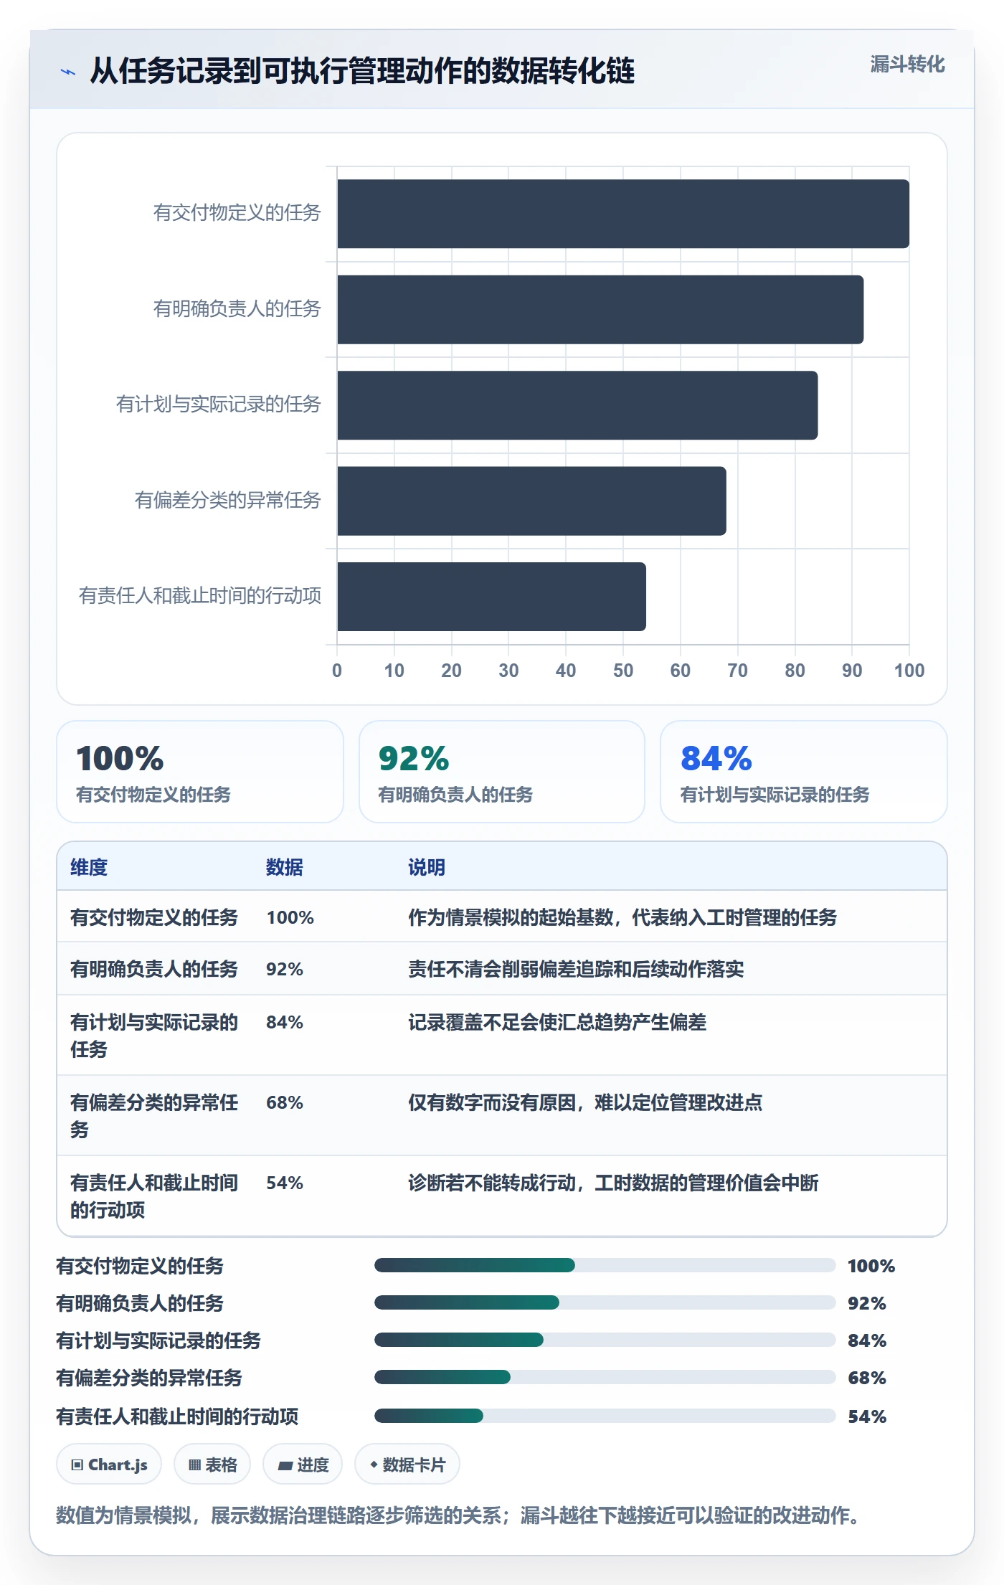This screenshot has width=1004, height=1585.
Task: Click the 有偏差分类的异常任务 chart bar
Action: (x=531, y=501)
